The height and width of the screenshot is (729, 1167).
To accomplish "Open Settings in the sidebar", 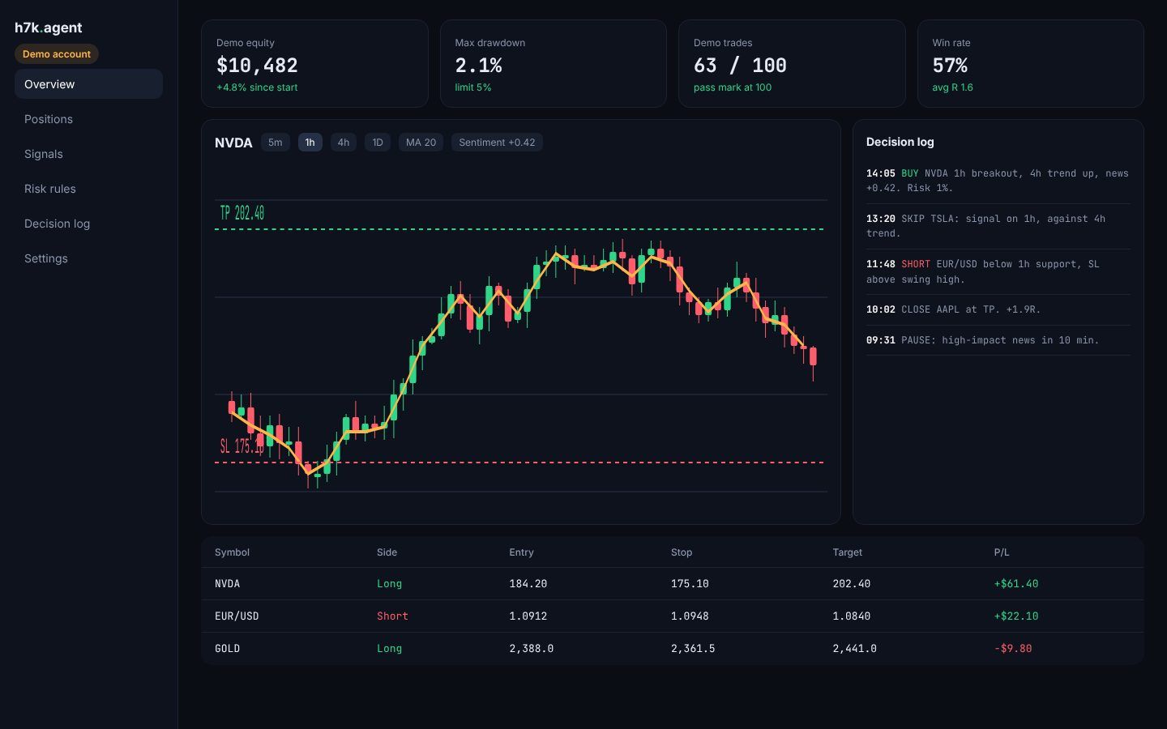I will pos(88,258).
